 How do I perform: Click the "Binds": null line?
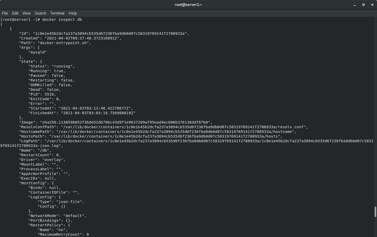pos(45,188)
